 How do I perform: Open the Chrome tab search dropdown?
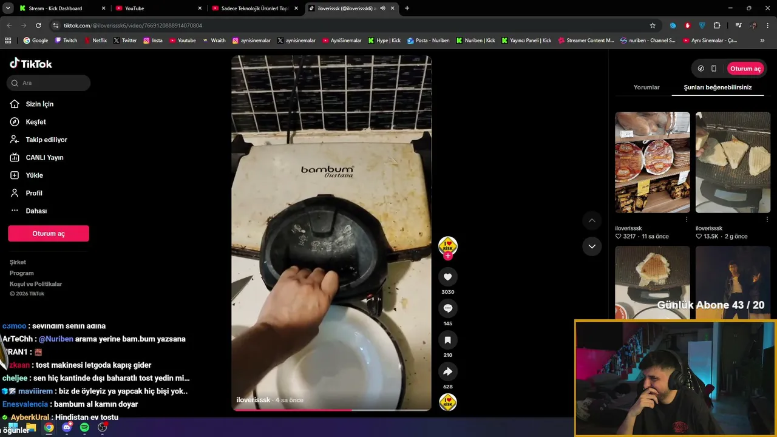point(8,8)
